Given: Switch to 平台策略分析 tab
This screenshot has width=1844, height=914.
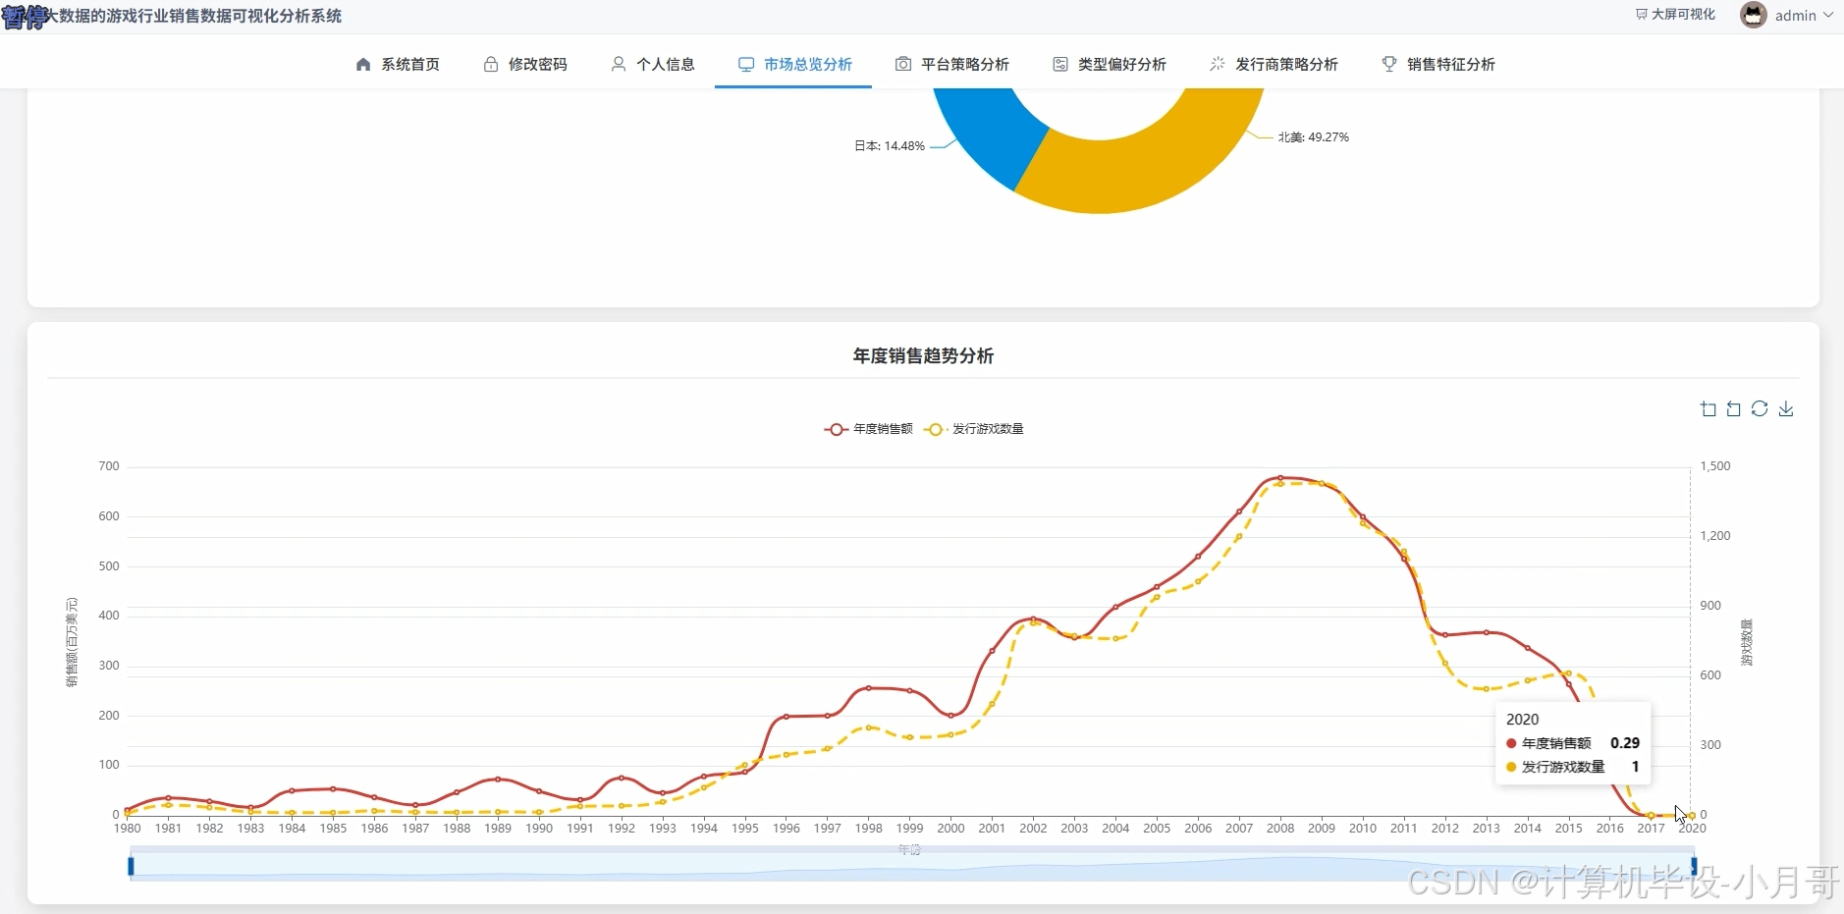Looking at the screenshot, I should (951, 64).
